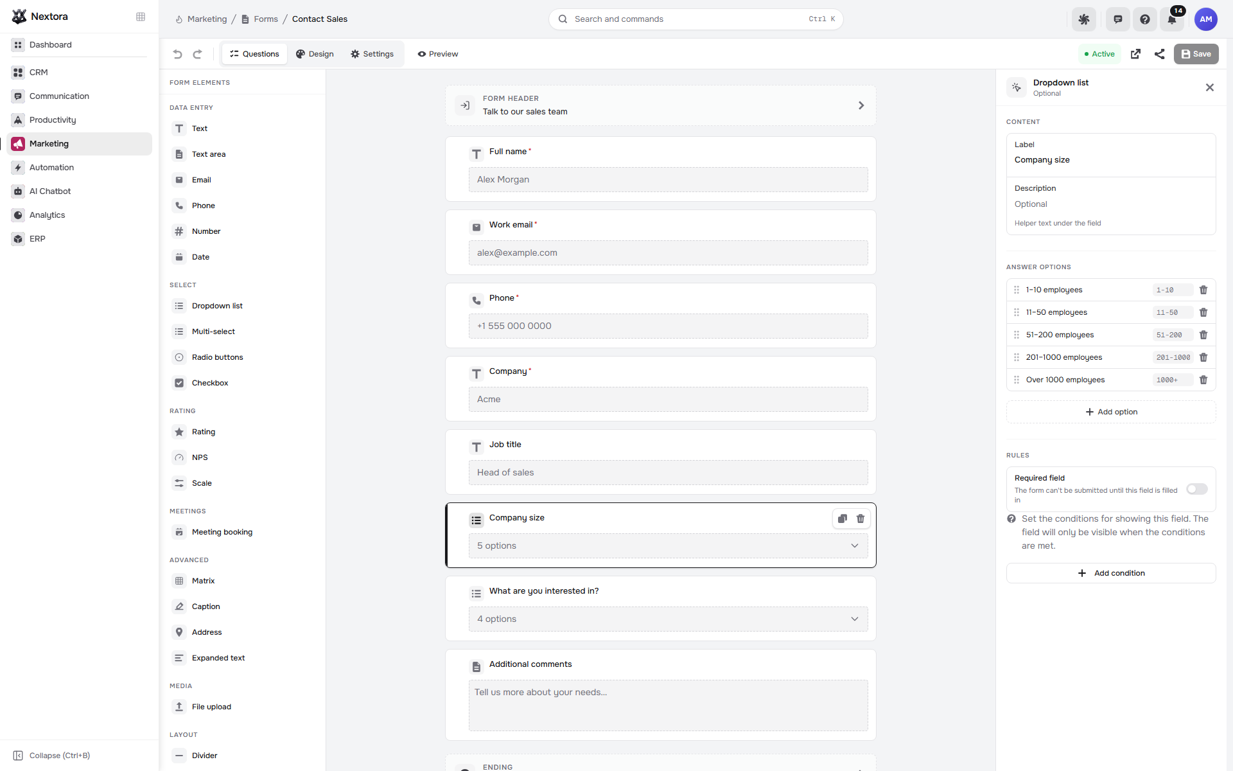Viewport: 1233px width, 771px height.
Task: Click the Full name input field
Action: point(668,179)
